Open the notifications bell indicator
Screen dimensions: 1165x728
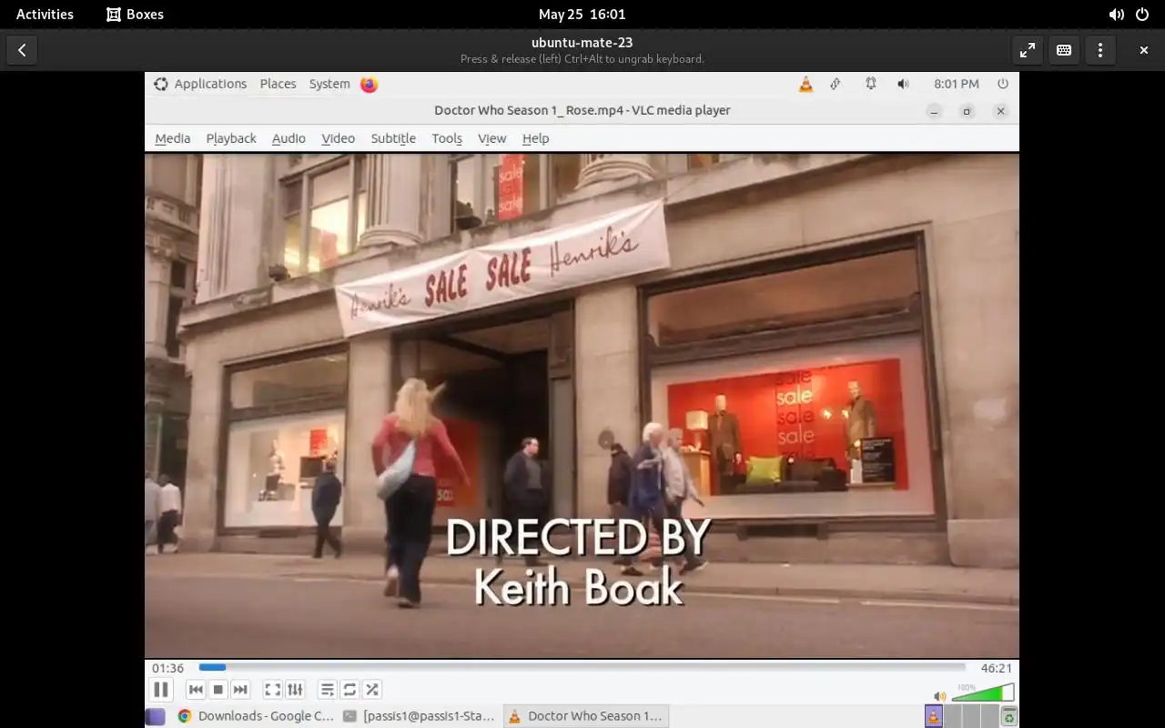871,84
